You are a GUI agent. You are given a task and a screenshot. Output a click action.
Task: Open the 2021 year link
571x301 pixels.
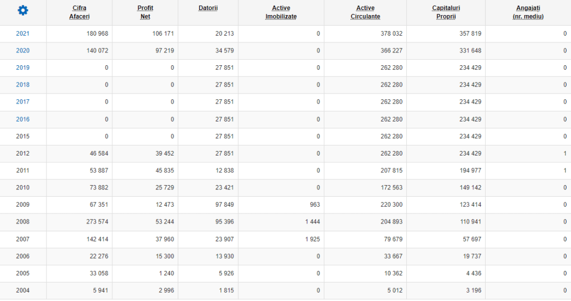pos(23,33)
